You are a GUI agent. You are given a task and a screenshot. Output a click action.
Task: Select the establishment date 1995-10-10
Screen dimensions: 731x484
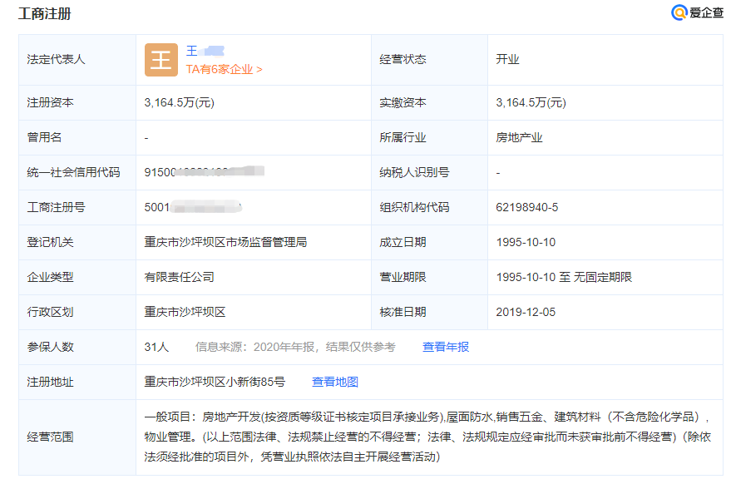[x=526, y=242]
